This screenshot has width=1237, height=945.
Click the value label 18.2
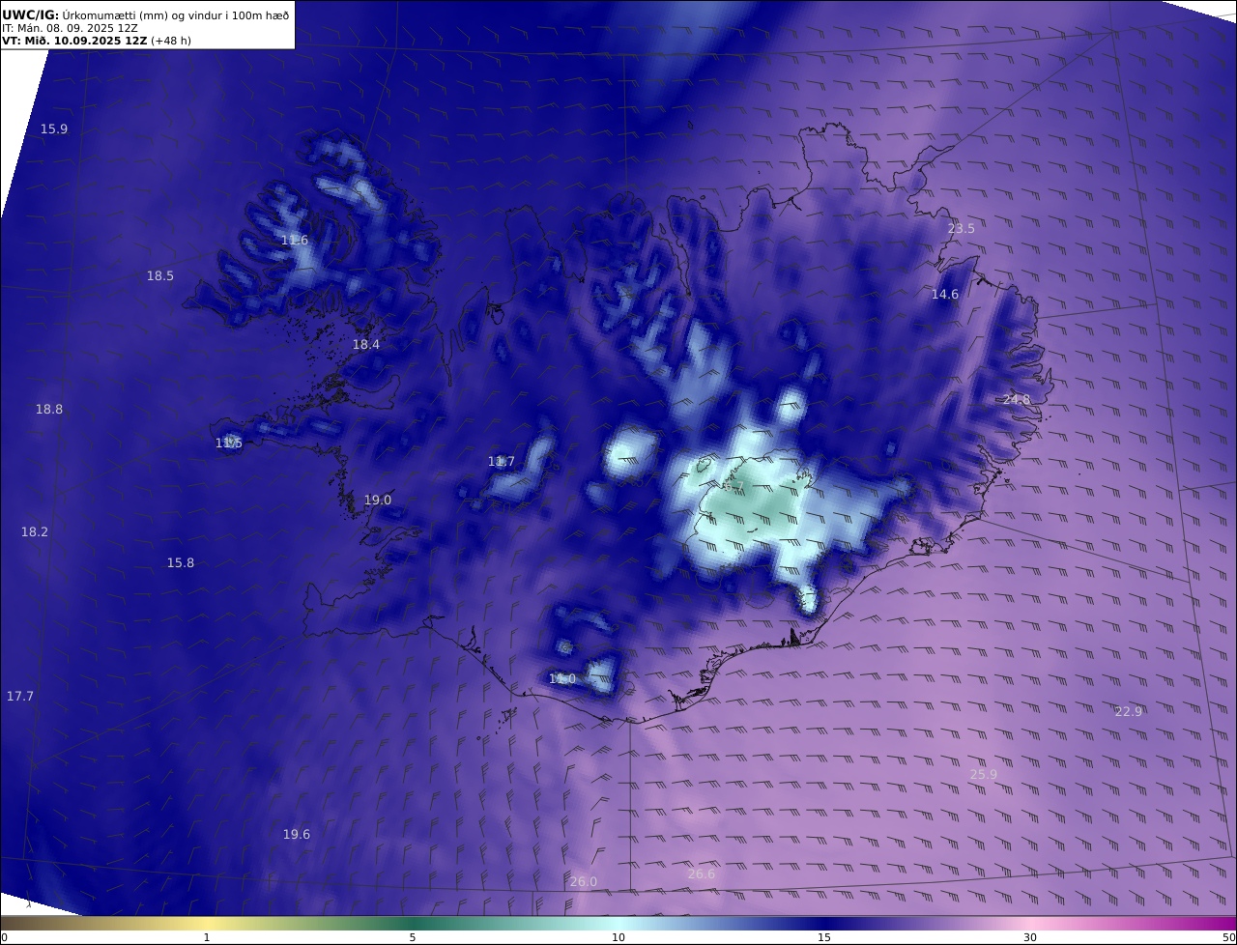pos(35,531)
